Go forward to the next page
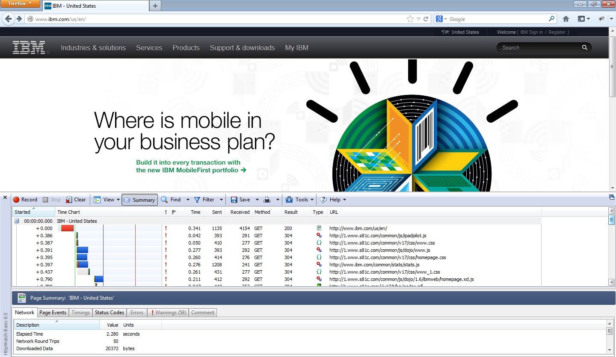616x357 pixels. pos(19,19)
